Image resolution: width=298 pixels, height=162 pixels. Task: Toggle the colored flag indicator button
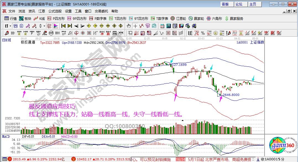click(56, 26)
